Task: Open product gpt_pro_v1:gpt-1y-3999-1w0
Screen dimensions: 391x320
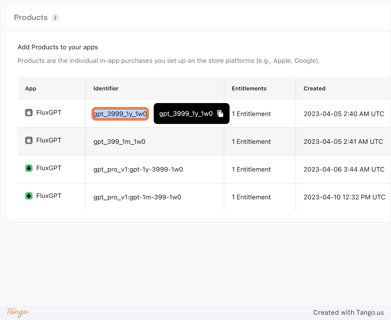Action: point(138,169)
